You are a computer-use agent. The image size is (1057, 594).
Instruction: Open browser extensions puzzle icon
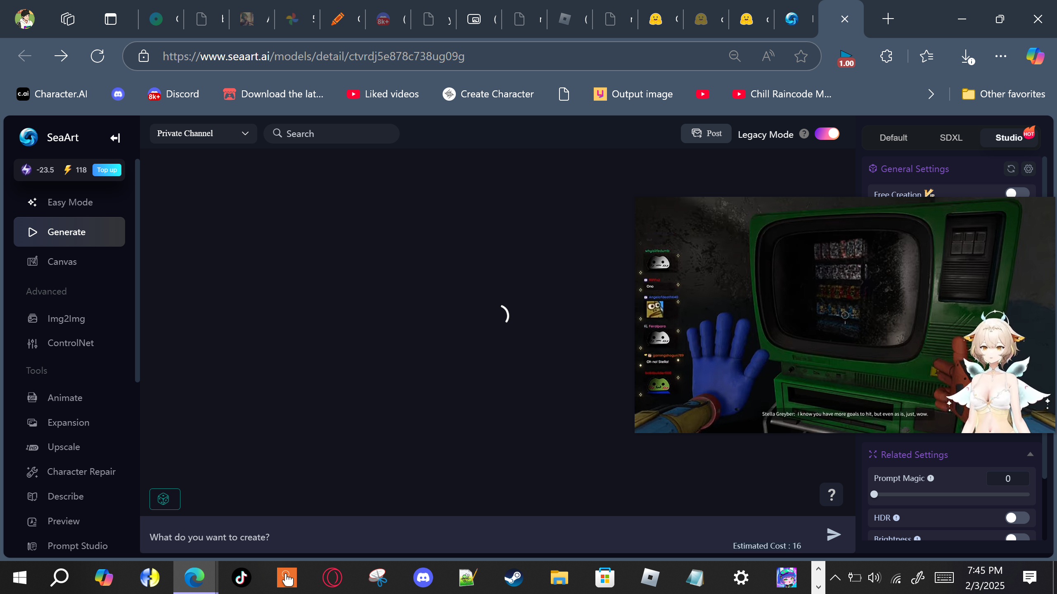tap(886, 56)
